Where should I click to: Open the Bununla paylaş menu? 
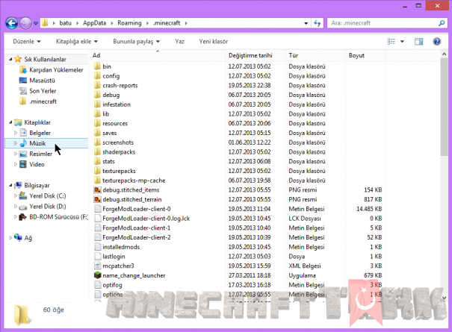pos(137,42)
